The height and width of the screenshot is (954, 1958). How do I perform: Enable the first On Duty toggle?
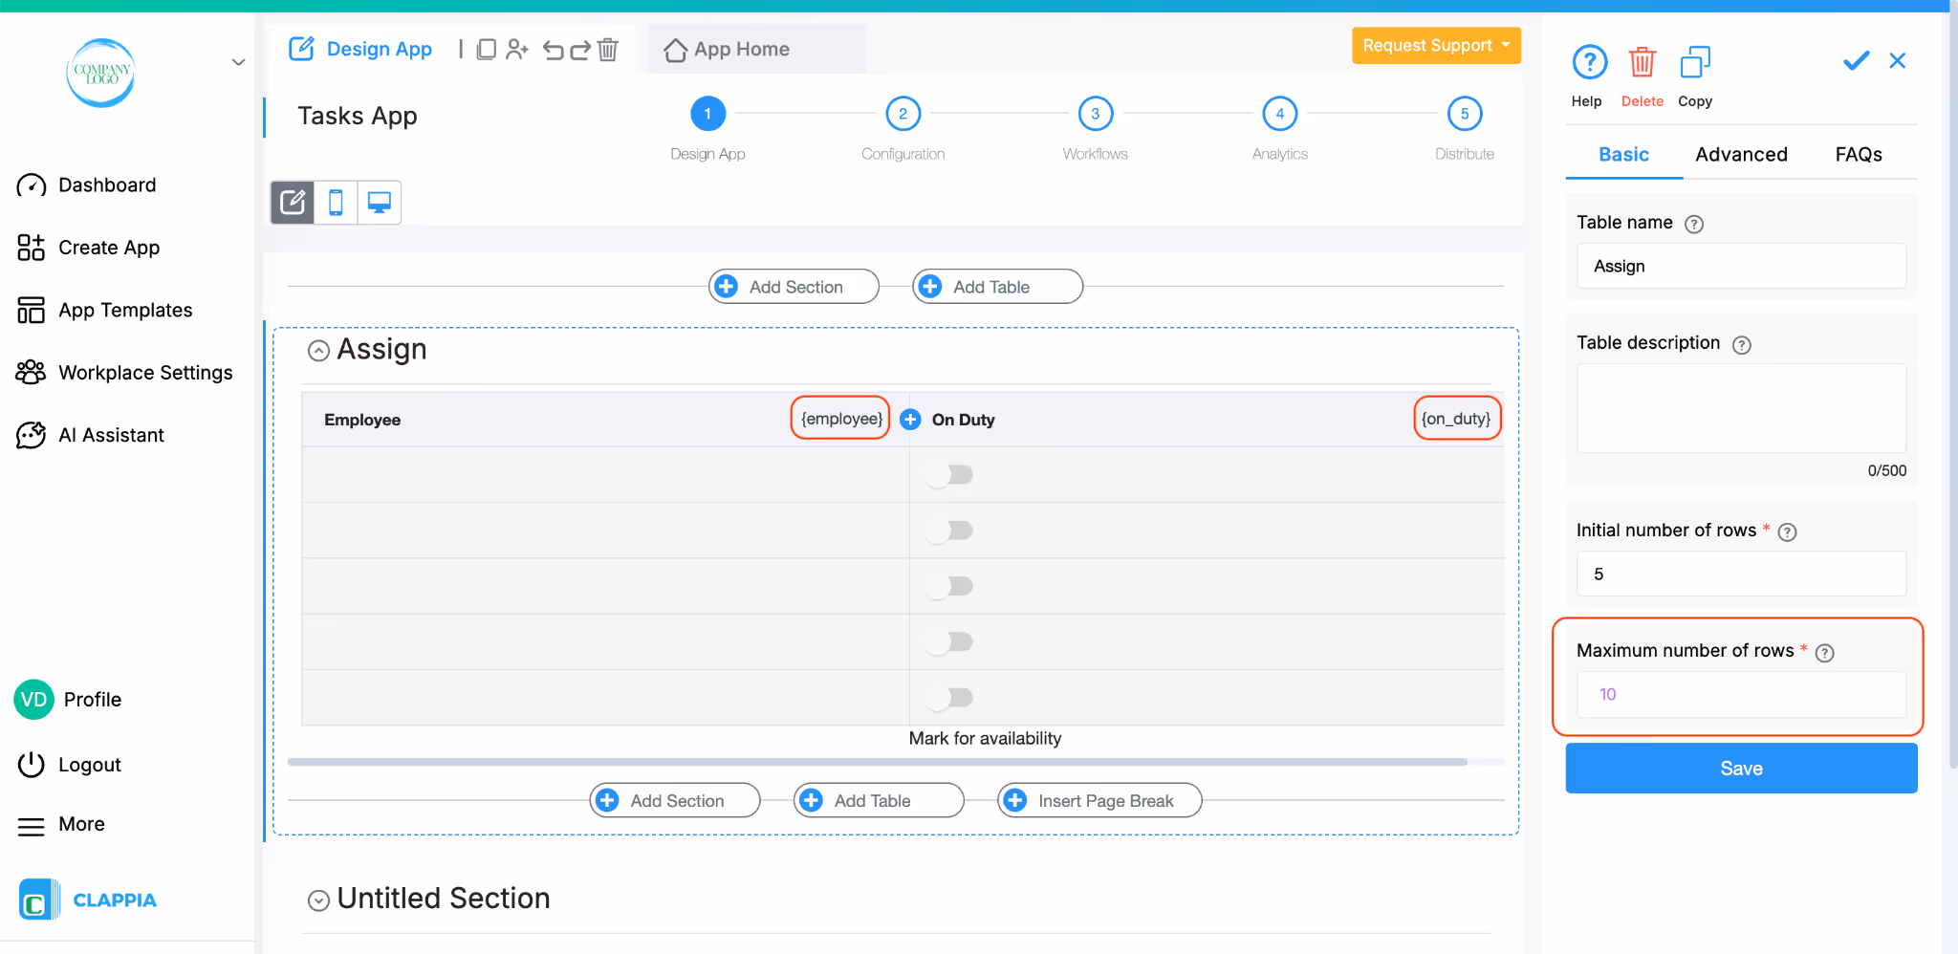click(948, 474)
